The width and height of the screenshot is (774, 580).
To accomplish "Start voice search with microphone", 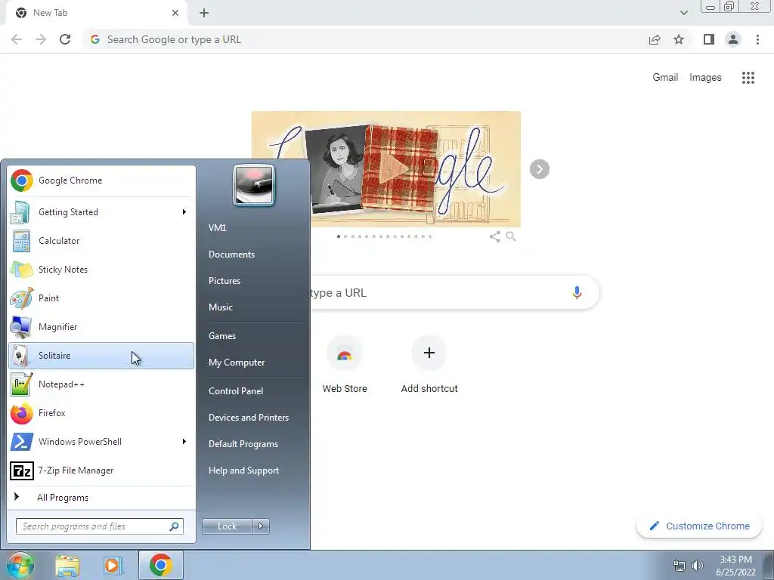I will tap(577, 292).
